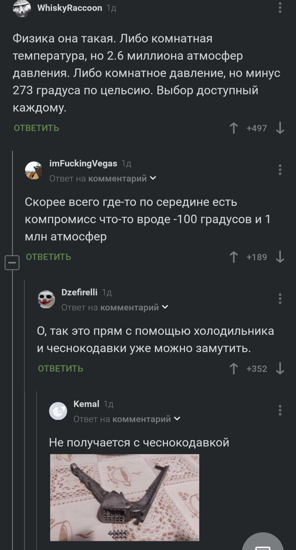Image resolution: width=296 pixels, height=550 pixels.
Task: Open three-dot menu on Kemal's comment
Action: coord(280,410)
